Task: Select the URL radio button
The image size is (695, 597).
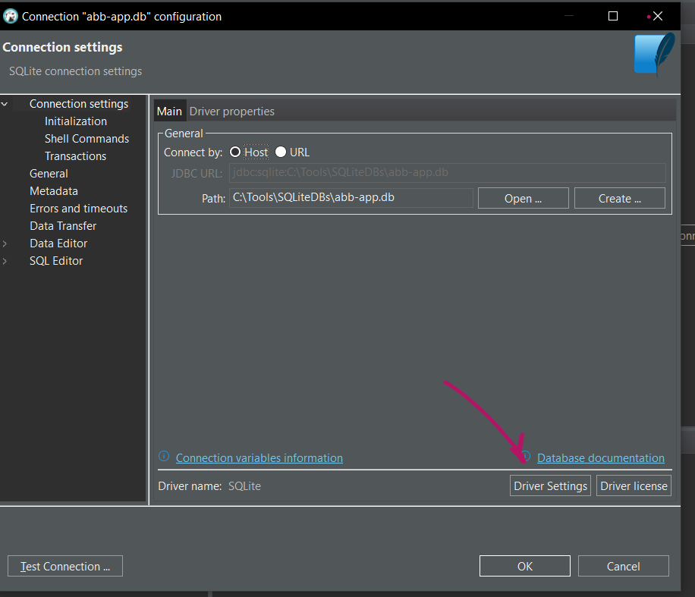Action: coord(281,152)
